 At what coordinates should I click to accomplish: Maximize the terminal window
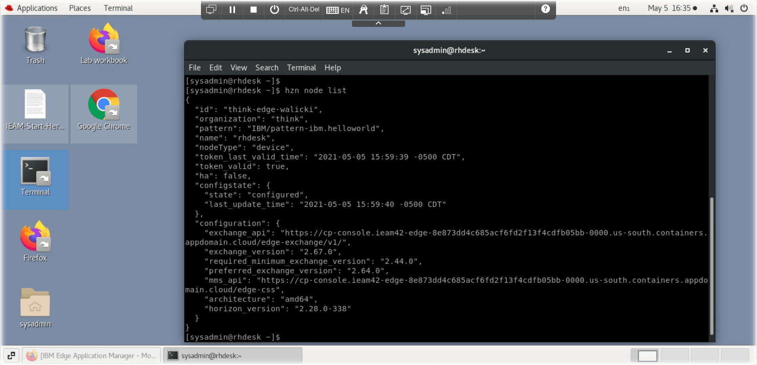[x=687, y=51]
